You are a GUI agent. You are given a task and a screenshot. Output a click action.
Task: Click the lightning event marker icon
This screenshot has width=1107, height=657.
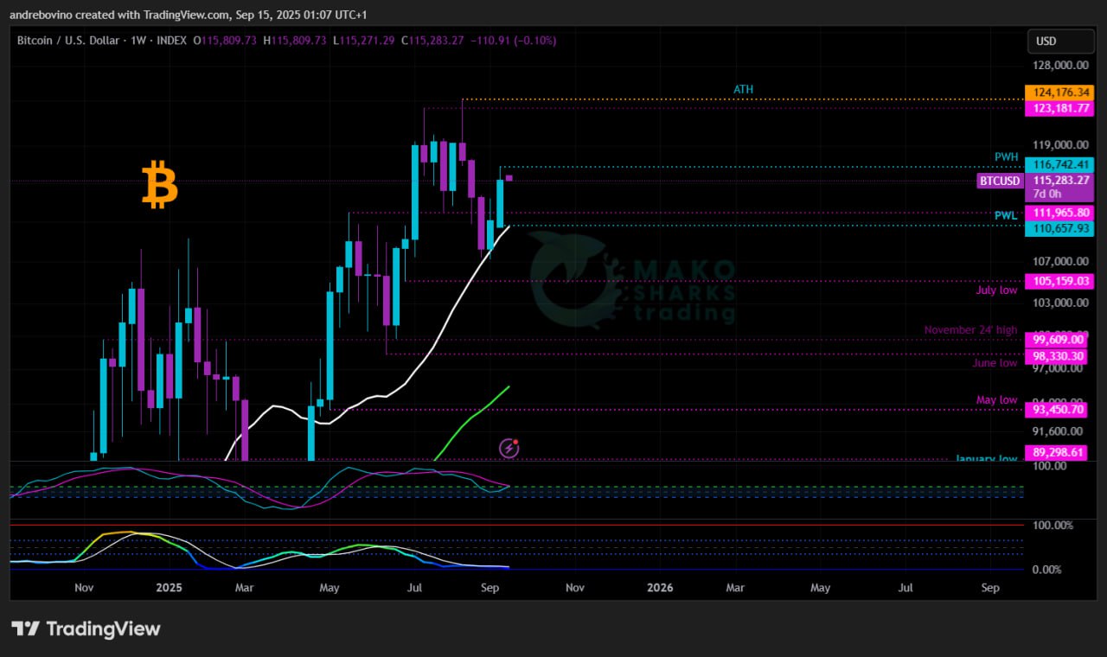pyautogui.click(x=509, y=448)
